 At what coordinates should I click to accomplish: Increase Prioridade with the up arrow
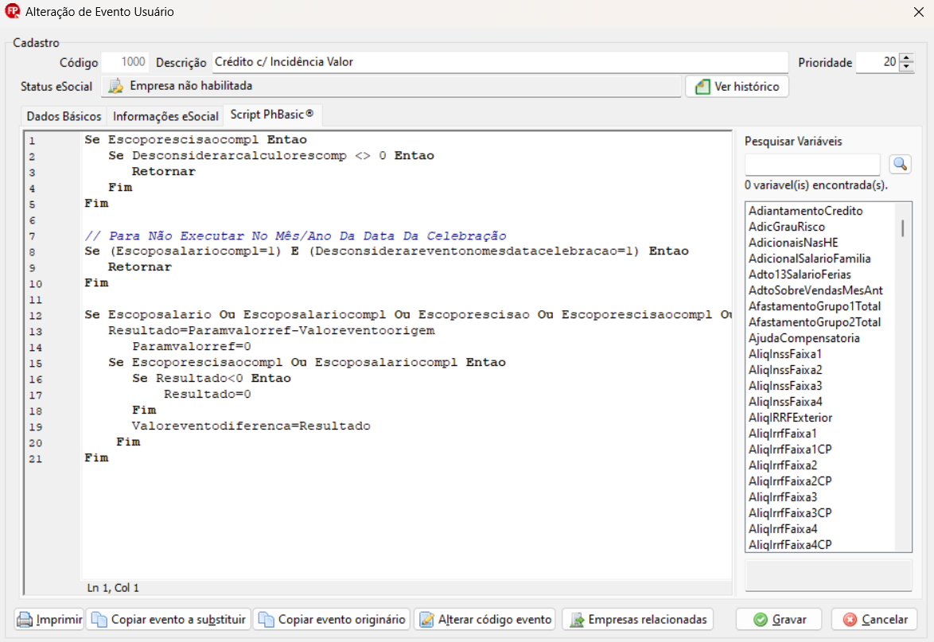point(907,58)
